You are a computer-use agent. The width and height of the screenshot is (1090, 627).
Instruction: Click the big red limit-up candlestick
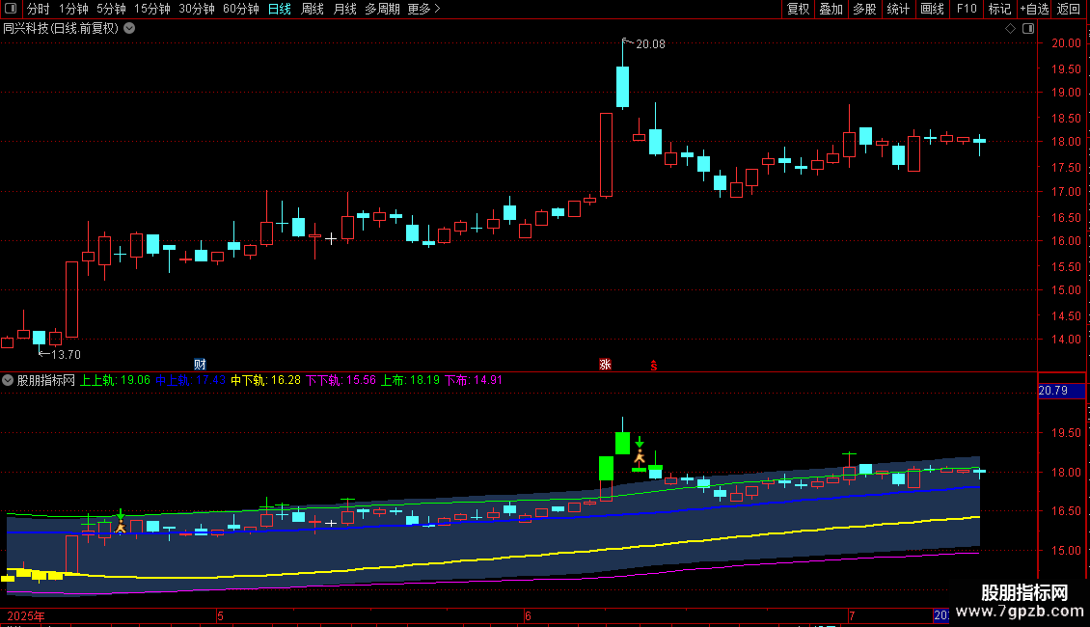tap(606, 155)
